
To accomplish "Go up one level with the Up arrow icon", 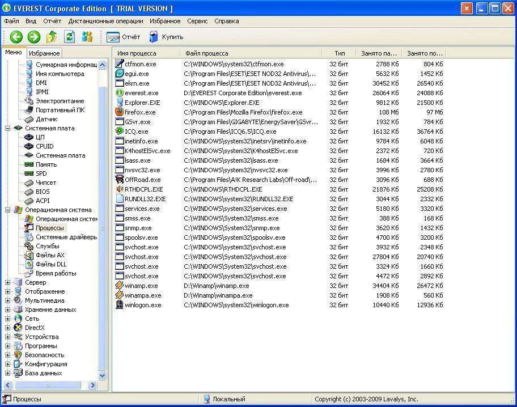I will (52, 37).
